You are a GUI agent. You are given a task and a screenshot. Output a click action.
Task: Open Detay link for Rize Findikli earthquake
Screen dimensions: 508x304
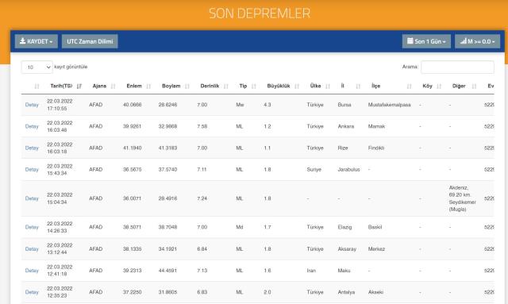pyautogui.click(x=32, y=148)
